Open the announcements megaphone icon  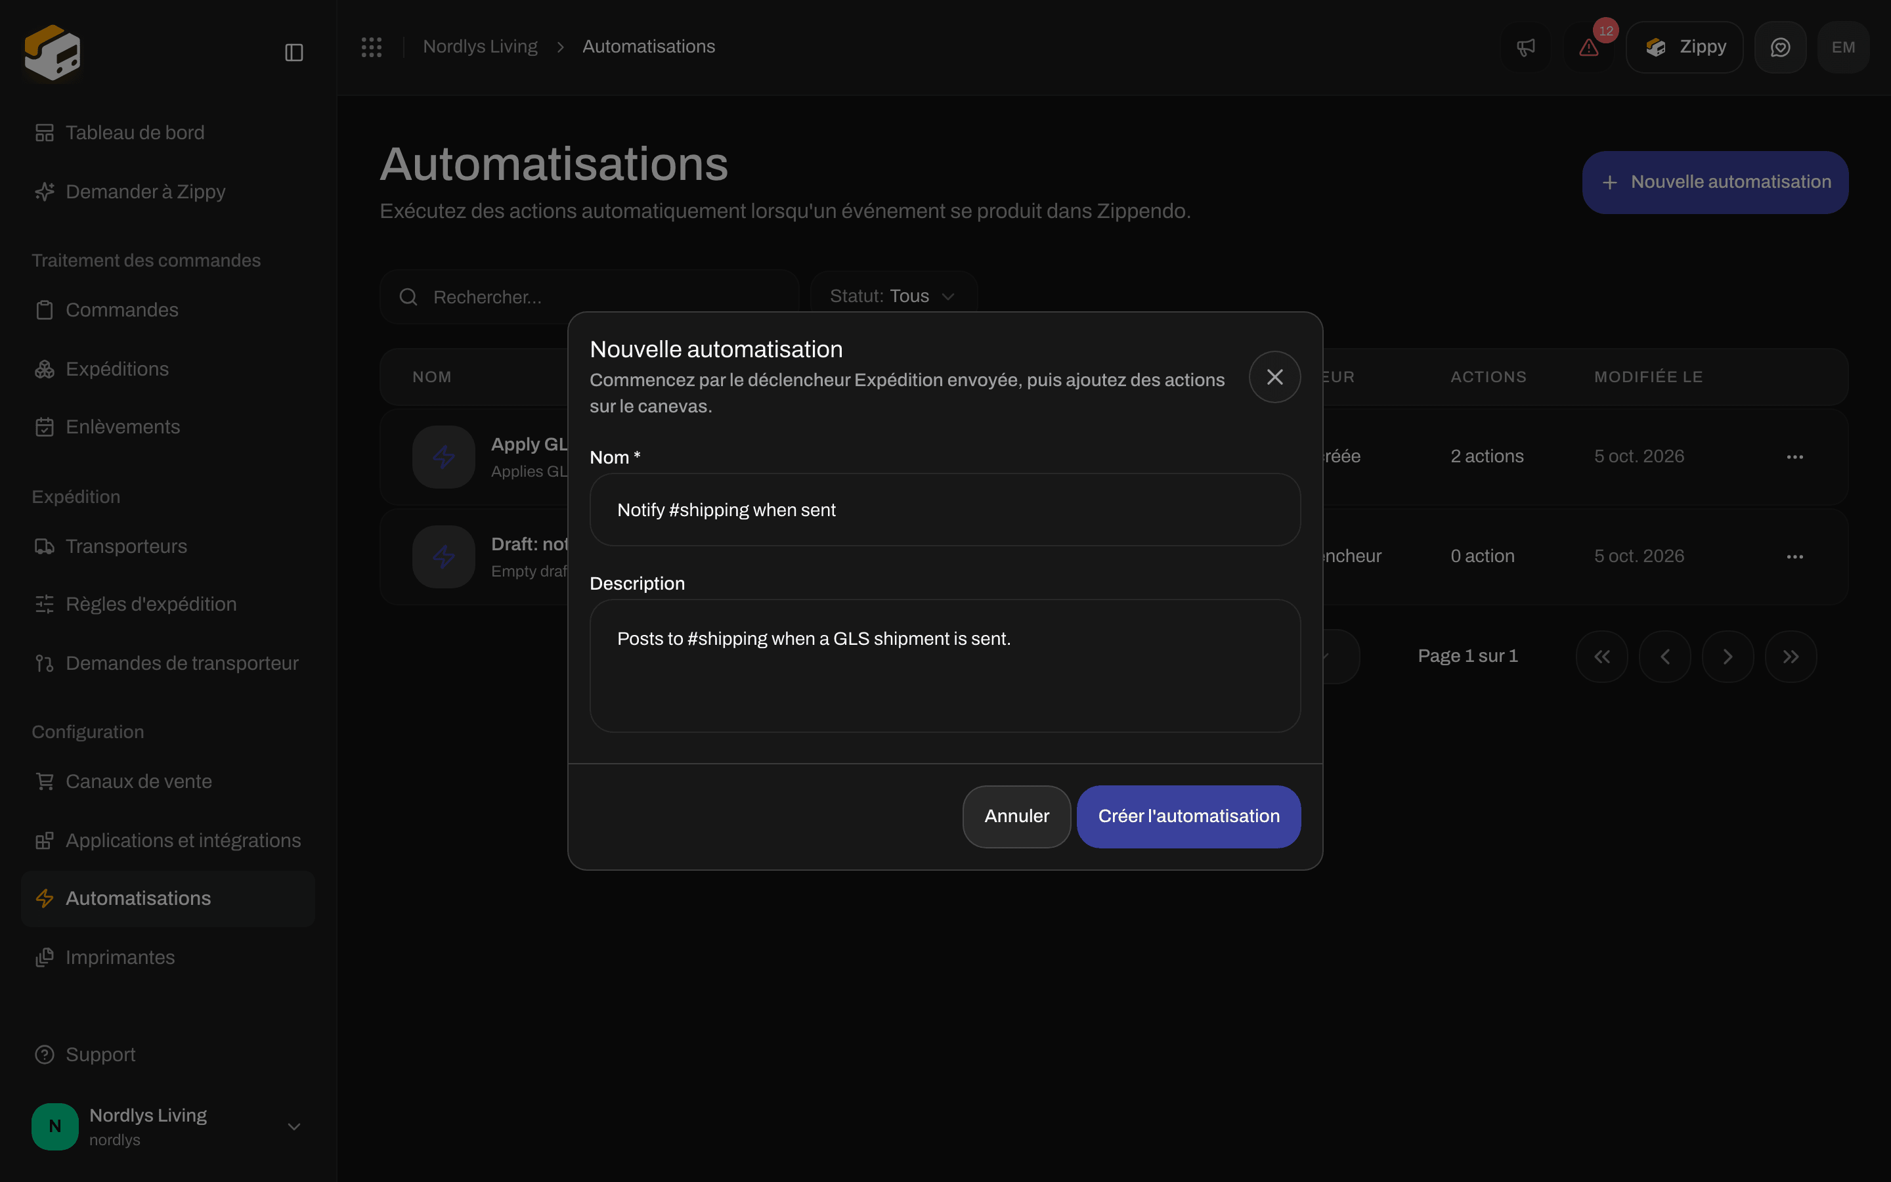click(1525, 48)
